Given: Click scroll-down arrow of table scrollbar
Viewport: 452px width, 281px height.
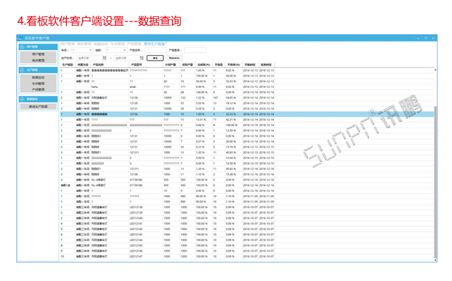Looking at the screenshot, I should pos(435,260).
